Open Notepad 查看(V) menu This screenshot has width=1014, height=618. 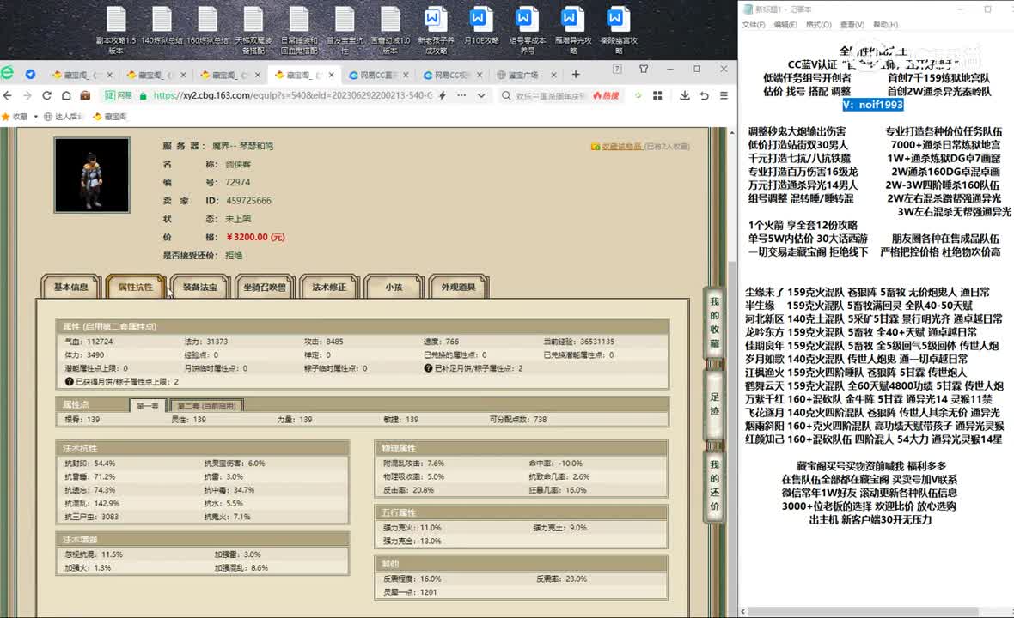852,25
